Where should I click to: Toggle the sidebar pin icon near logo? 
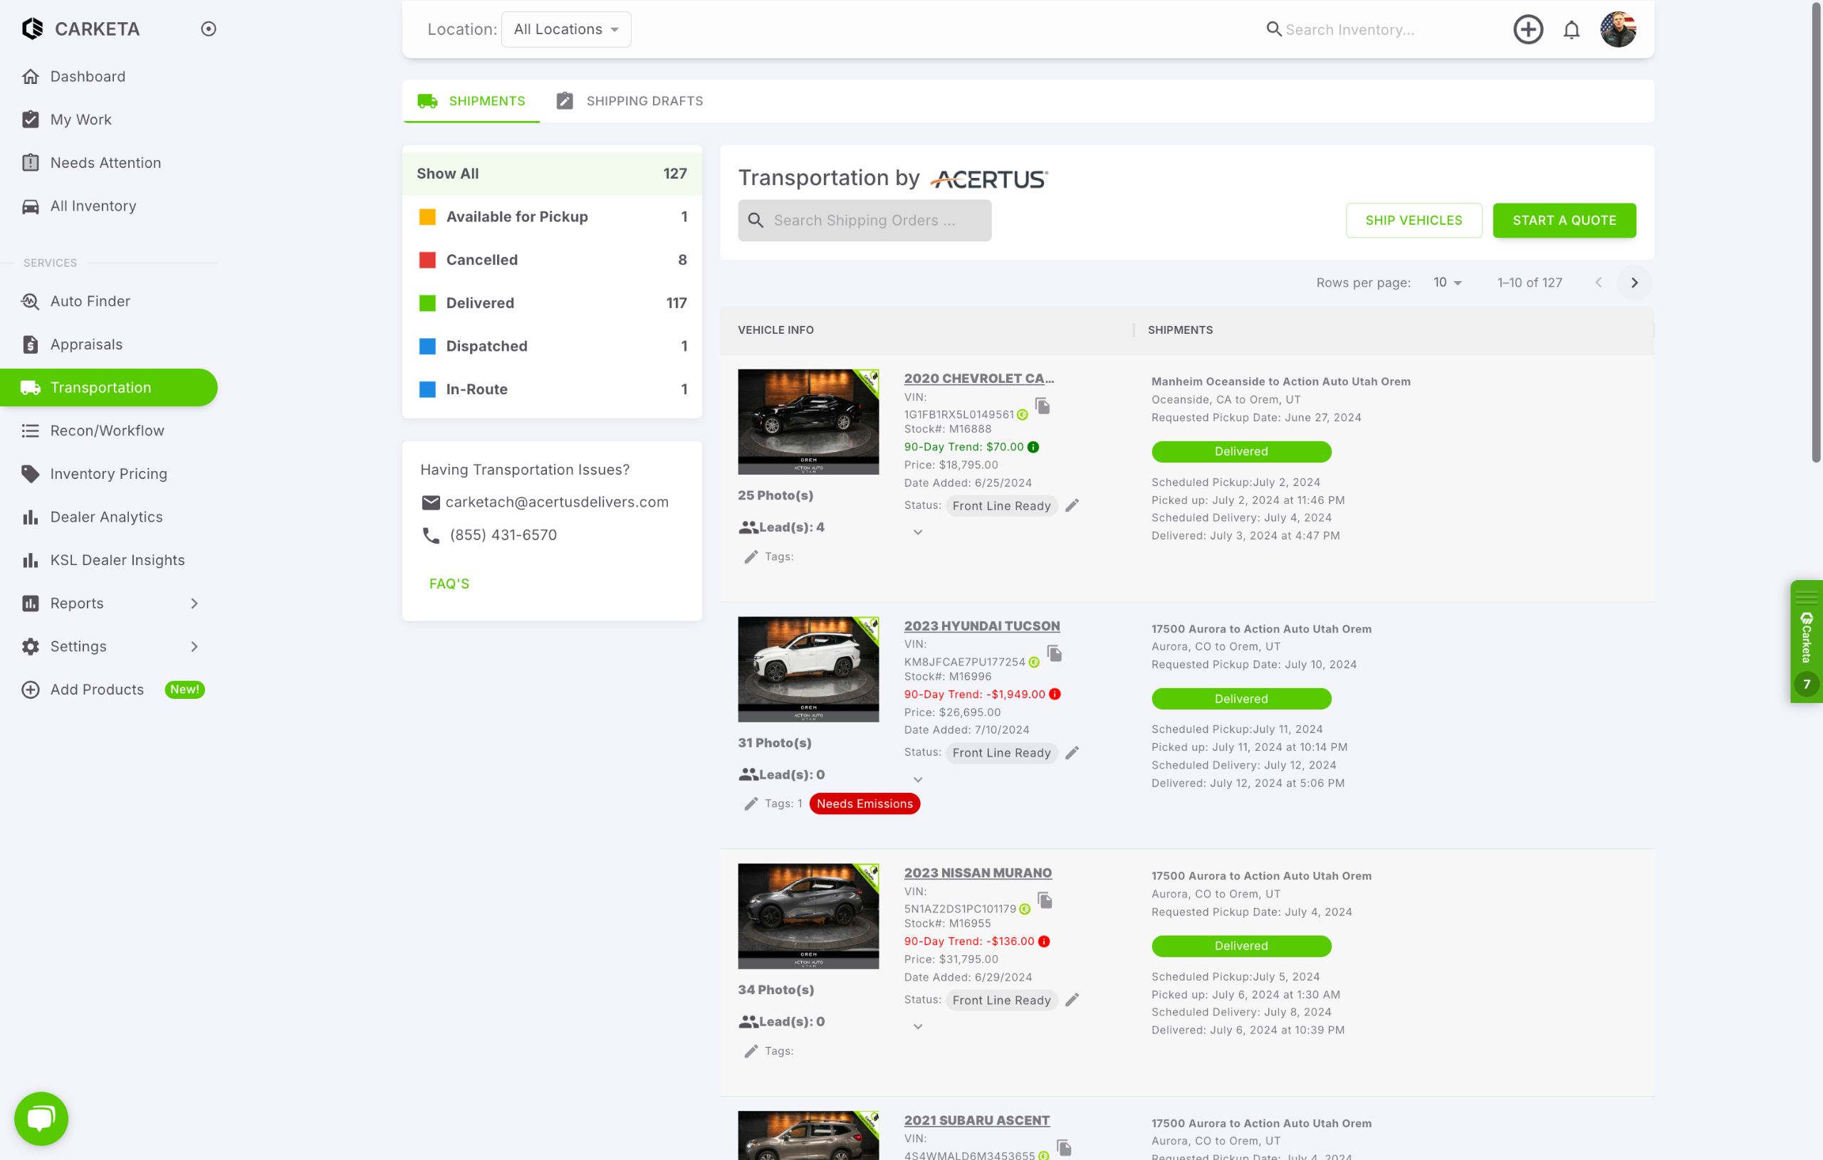click(x=208, y=28)
